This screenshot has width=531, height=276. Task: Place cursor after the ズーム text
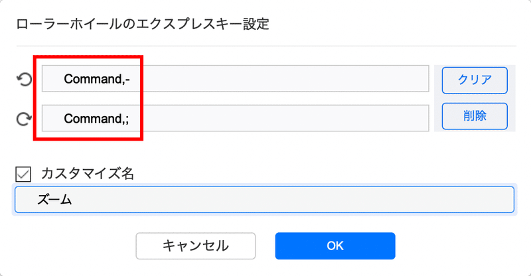click(x=73, y=200)
